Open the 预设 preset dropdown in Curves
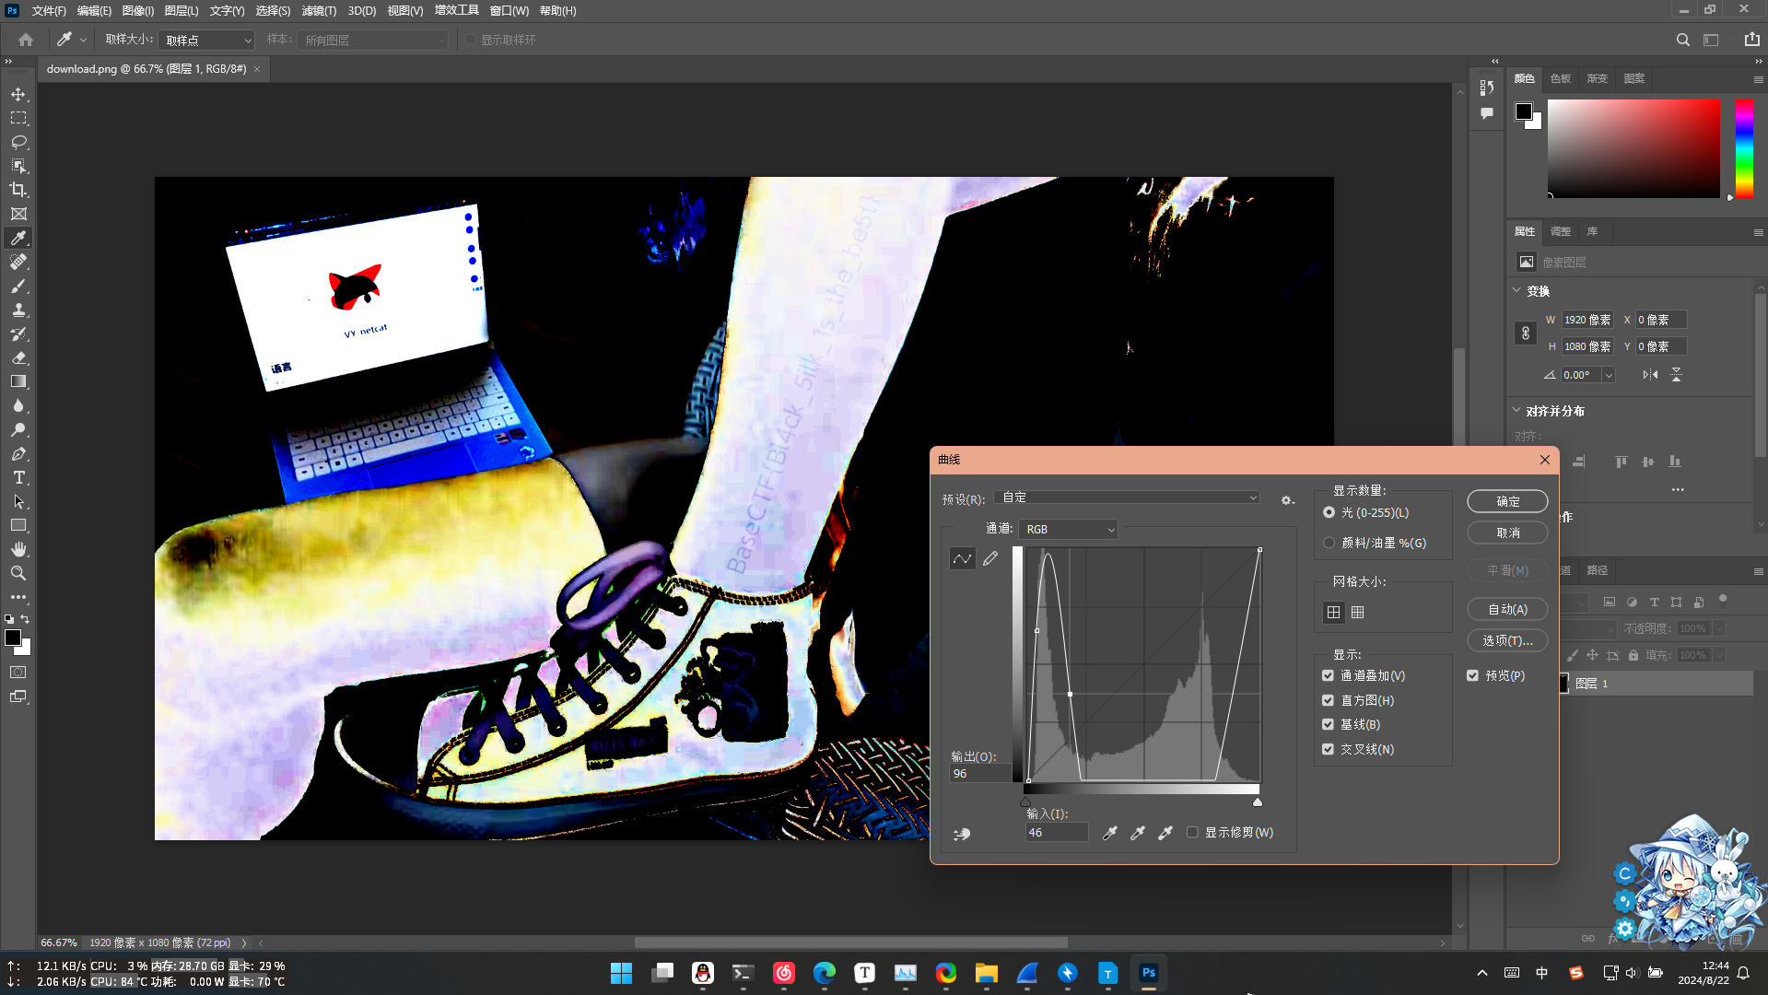The height and width of the screenshot is (995, 1768). 1130,497
